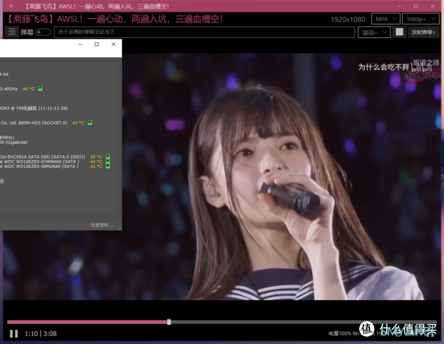
Task: Click the red video title text
Action: (x=114, y=19)
